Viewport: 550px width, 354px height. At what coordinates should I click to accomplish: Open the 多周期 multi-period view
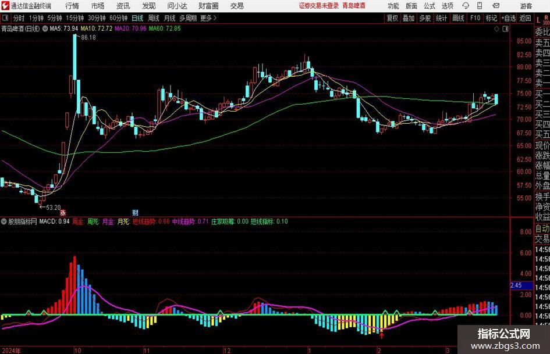pos(188,18)
